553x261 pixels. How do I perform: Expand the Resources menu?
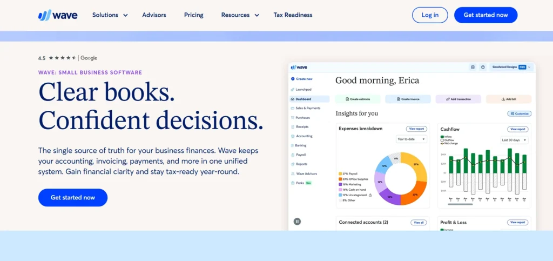point(240,15)
